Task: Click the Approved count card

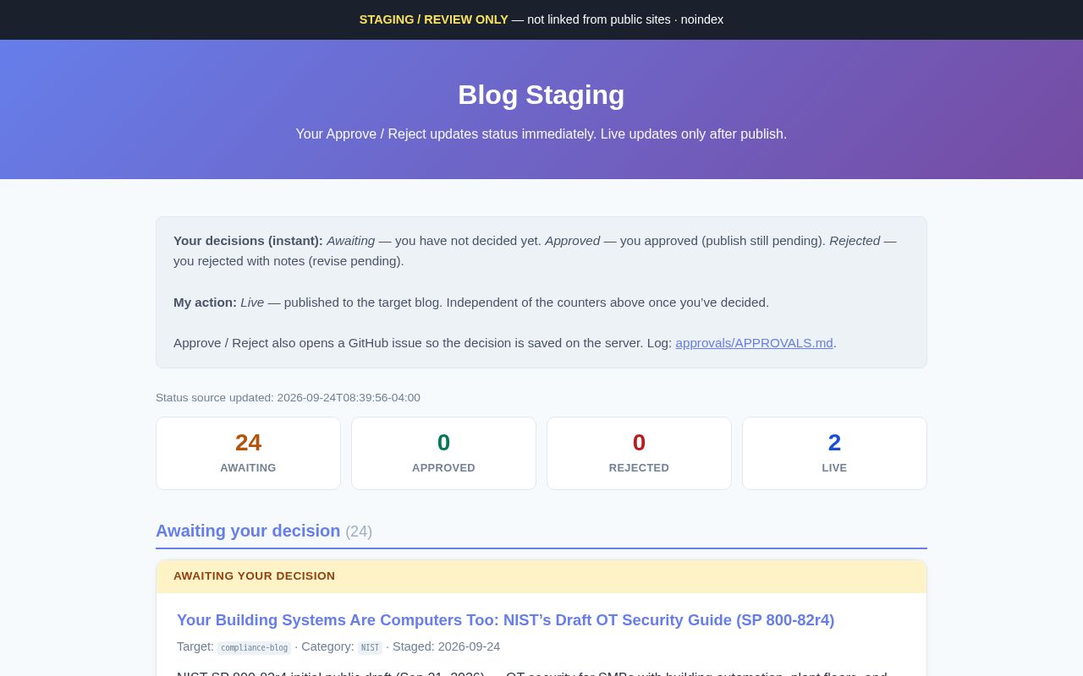Action: click(443, 453)
